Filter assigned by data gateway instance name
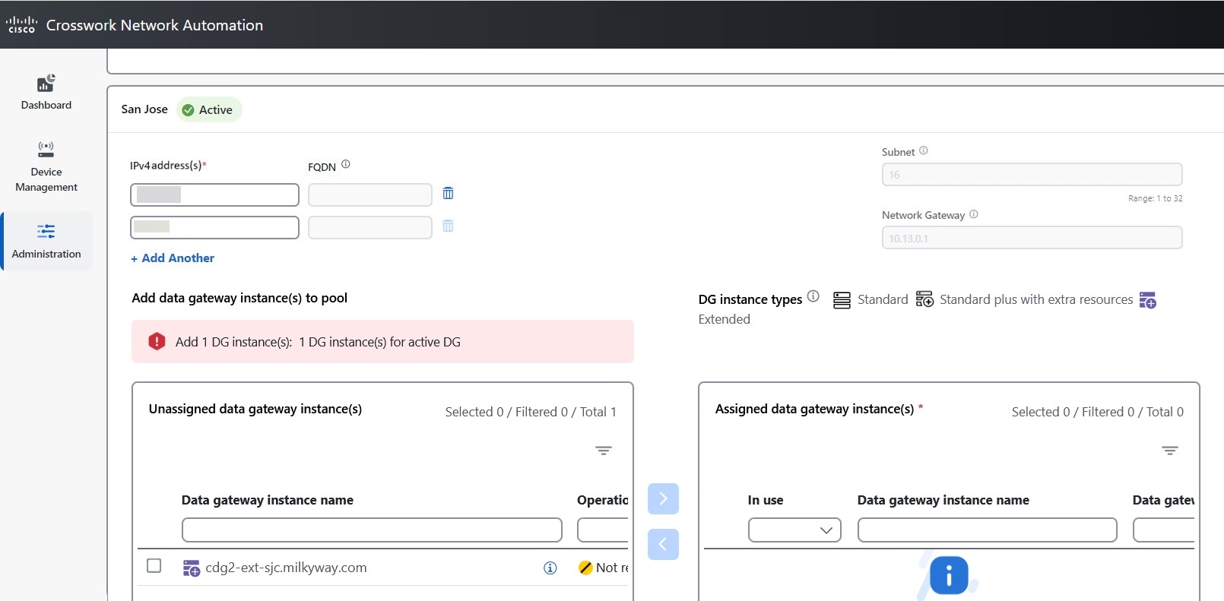The height and width of the screenshot is (601, 1224). [987, 530]
